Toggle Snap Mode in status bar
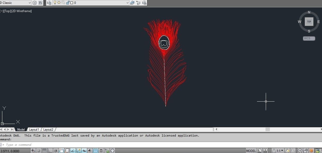 [x=39, y=151]
